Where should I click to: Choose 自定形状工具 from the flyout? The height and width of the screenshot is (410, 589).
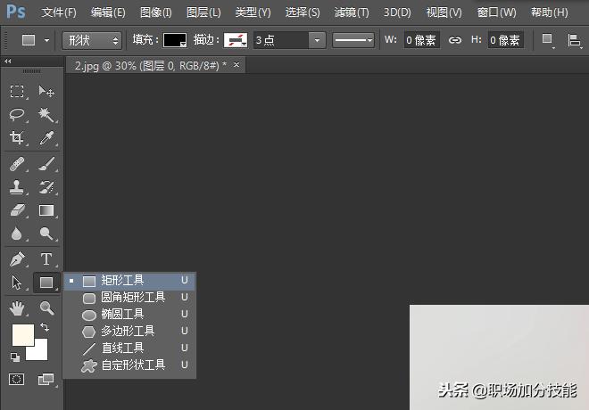pos(129,365)
